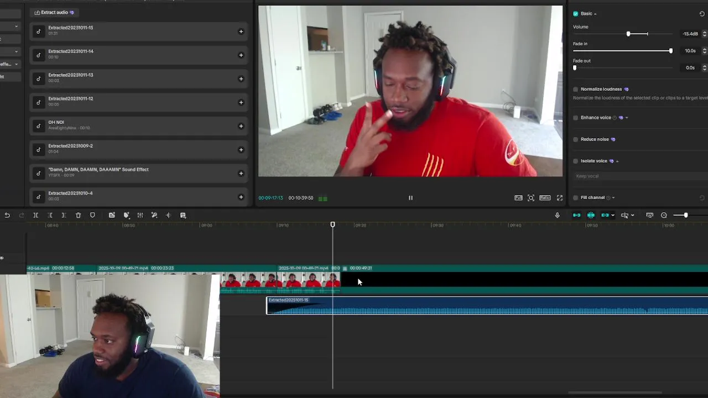Select the "Damn, DAMN, DAAMN, DAAAMN" Sound Effect
Viewport: 708px width, 398px height.
[139, 173]
